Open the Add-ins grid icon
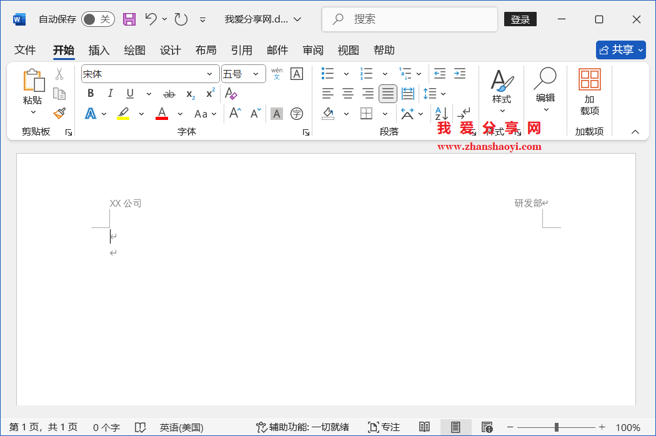 point(590,79)
